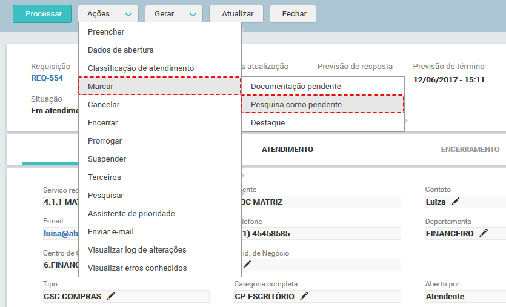Open the REQ-554 requisition link

[x=47, y=78]
